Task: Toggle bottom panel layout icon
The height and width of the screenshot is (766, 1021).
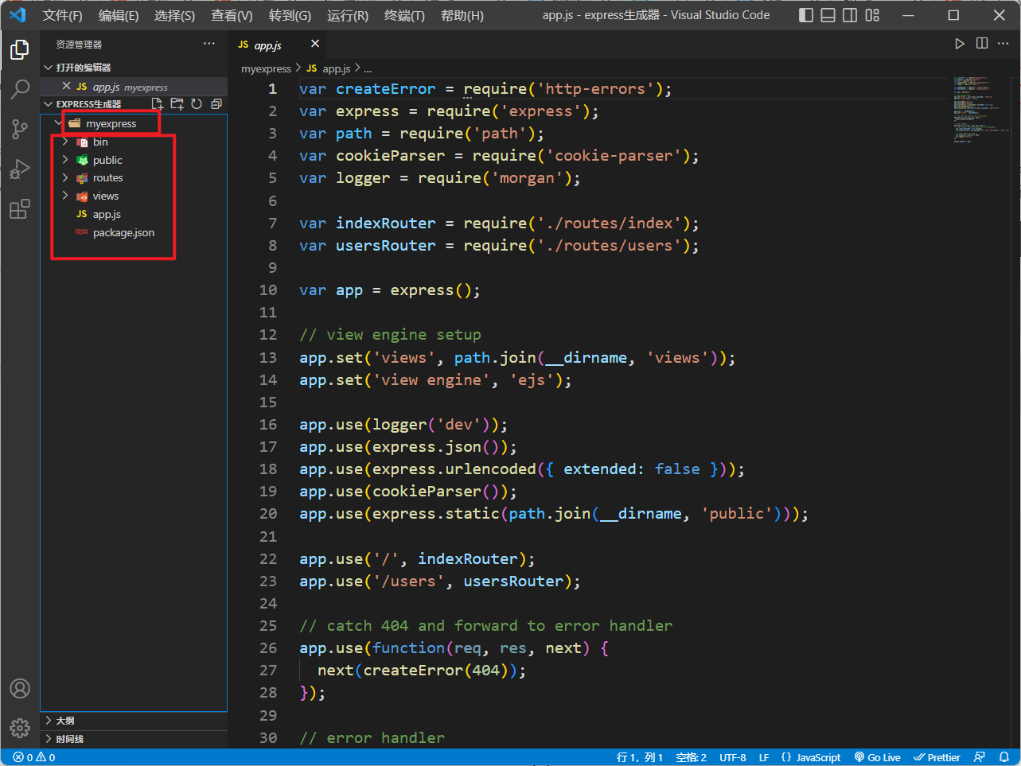Action: 828,15
